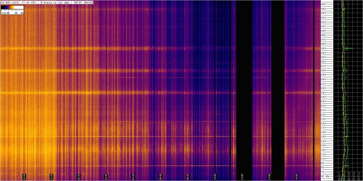Click the 250 label on frequency scale
363x181 pixels.
[x=330, y=92]
